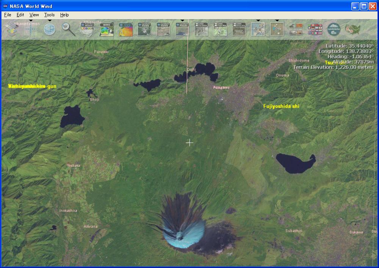Screen dimensions: 379x268
Task: Open the SVS scientific visualization icon
Action: [125, 29]
